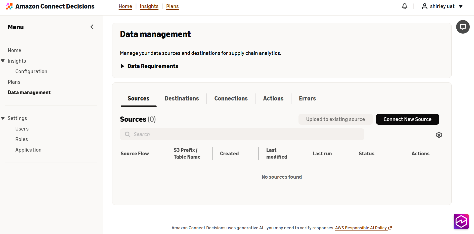
Task: Open Insights in top navigation
Action: tap(149, 6)
